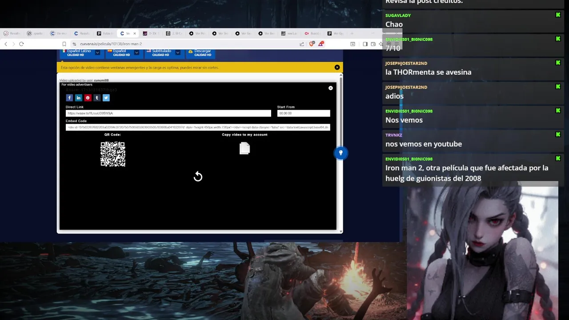The height and width of the screenshot is (320, 569).
Task: Share video on Tumblr icon
Action: coord(97,98)
